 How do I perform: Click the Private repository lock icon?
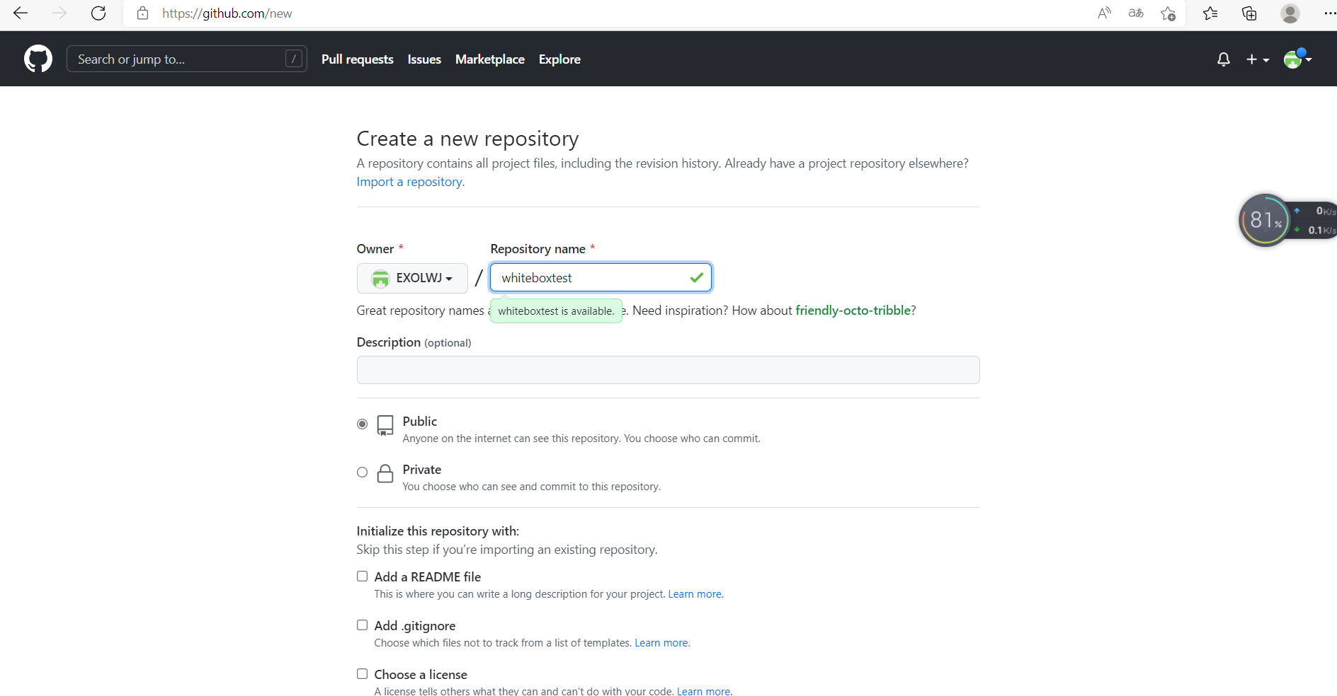coord(385,473)
